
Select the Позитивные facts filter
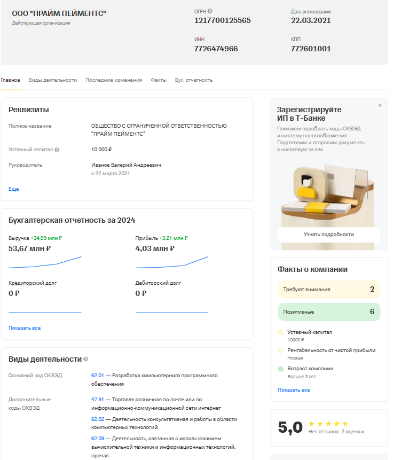328,312
